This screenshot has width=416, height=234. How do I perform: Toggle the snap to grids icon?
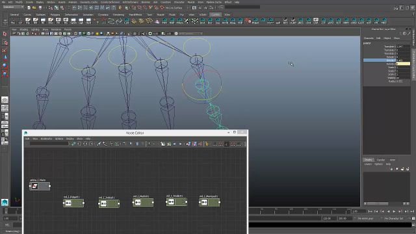pos(134,8)
